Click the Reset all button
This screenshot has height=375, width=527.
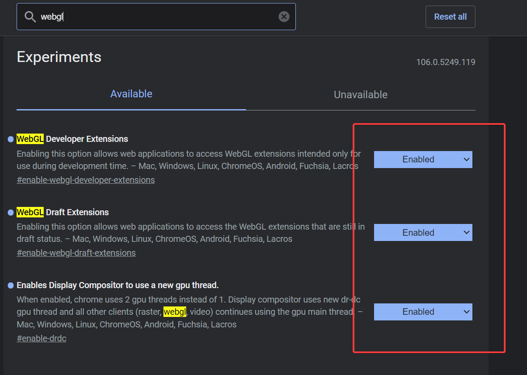coord(450,17)
